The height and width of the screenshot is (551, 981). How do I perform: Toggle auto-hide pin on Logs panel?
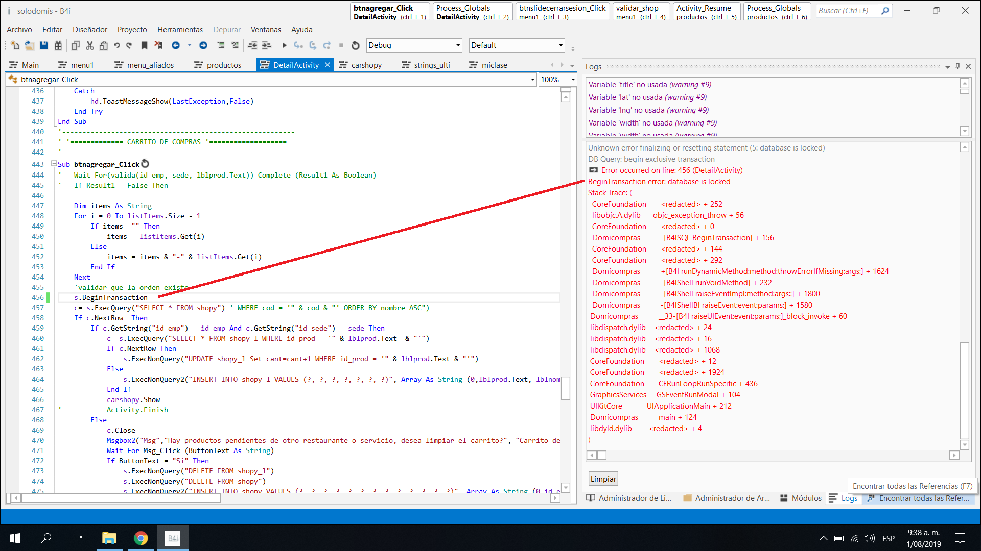[x=957, y=66]
